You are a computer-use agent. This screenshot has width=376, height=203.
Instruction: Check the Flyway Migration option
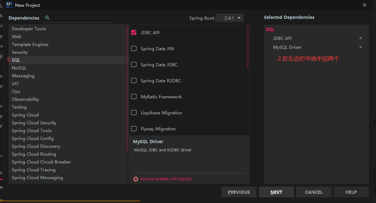pyautogui.click(x=134, y=129)
